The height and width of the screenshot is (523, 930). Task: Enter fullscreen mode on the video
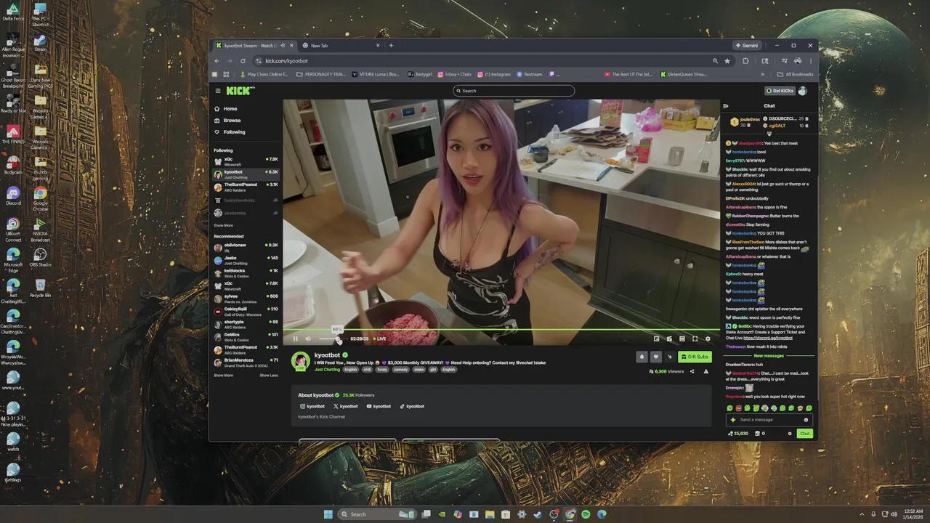(695, 338)
